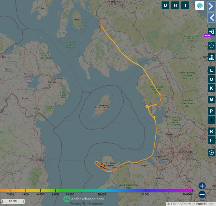Click the orange loop marker on the flight track
This screenshot has height=206, width=216.
[147, 106]
